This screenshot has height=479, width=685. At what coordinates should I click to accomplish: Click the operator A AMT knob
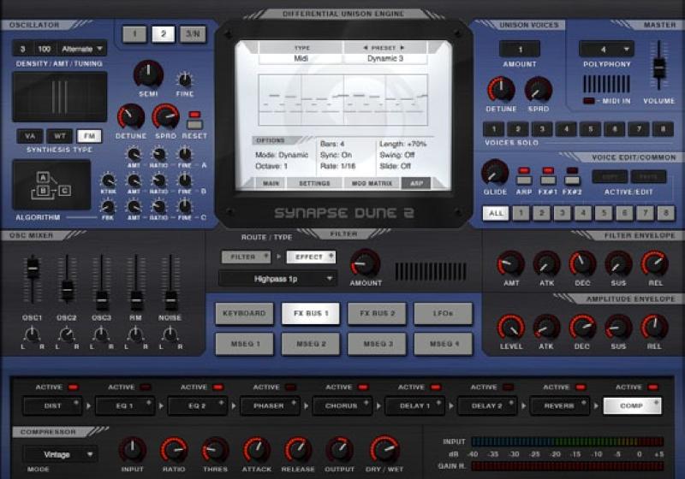134,155
